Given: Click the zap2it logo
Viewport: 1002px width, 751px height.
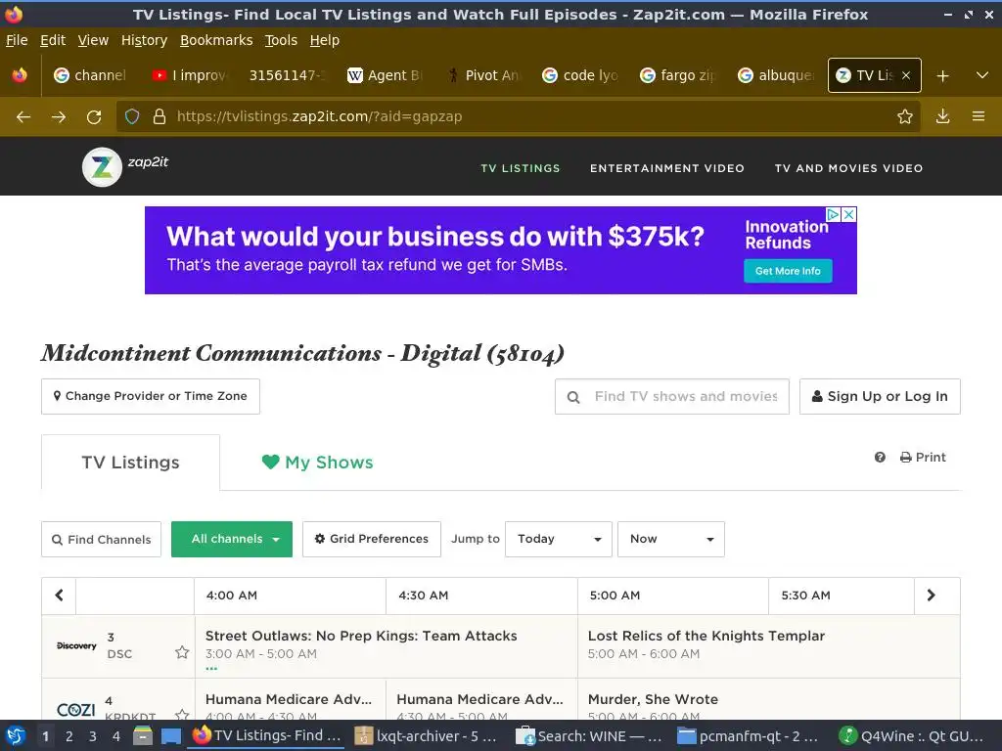Looking at the screenshot, I should [126, 166].
